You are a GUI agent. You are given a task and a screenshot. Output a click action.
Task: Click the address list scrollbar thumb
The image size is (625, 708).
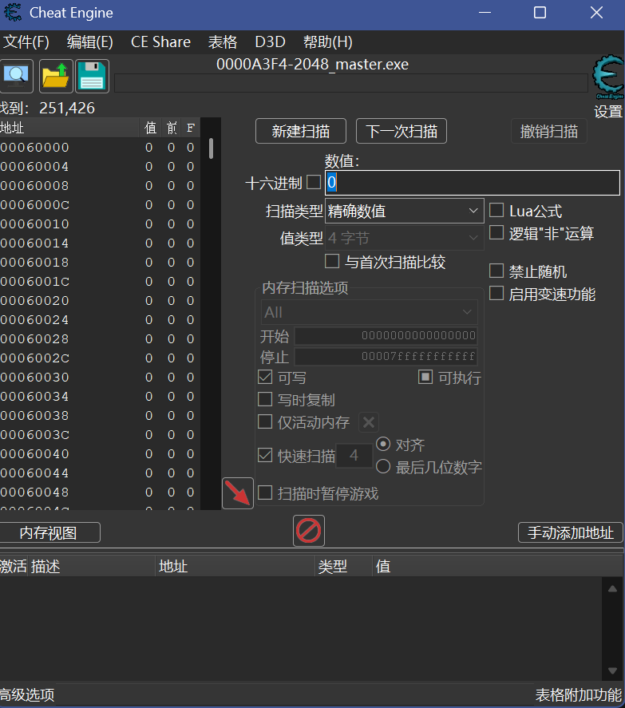[x=211, y=148]
